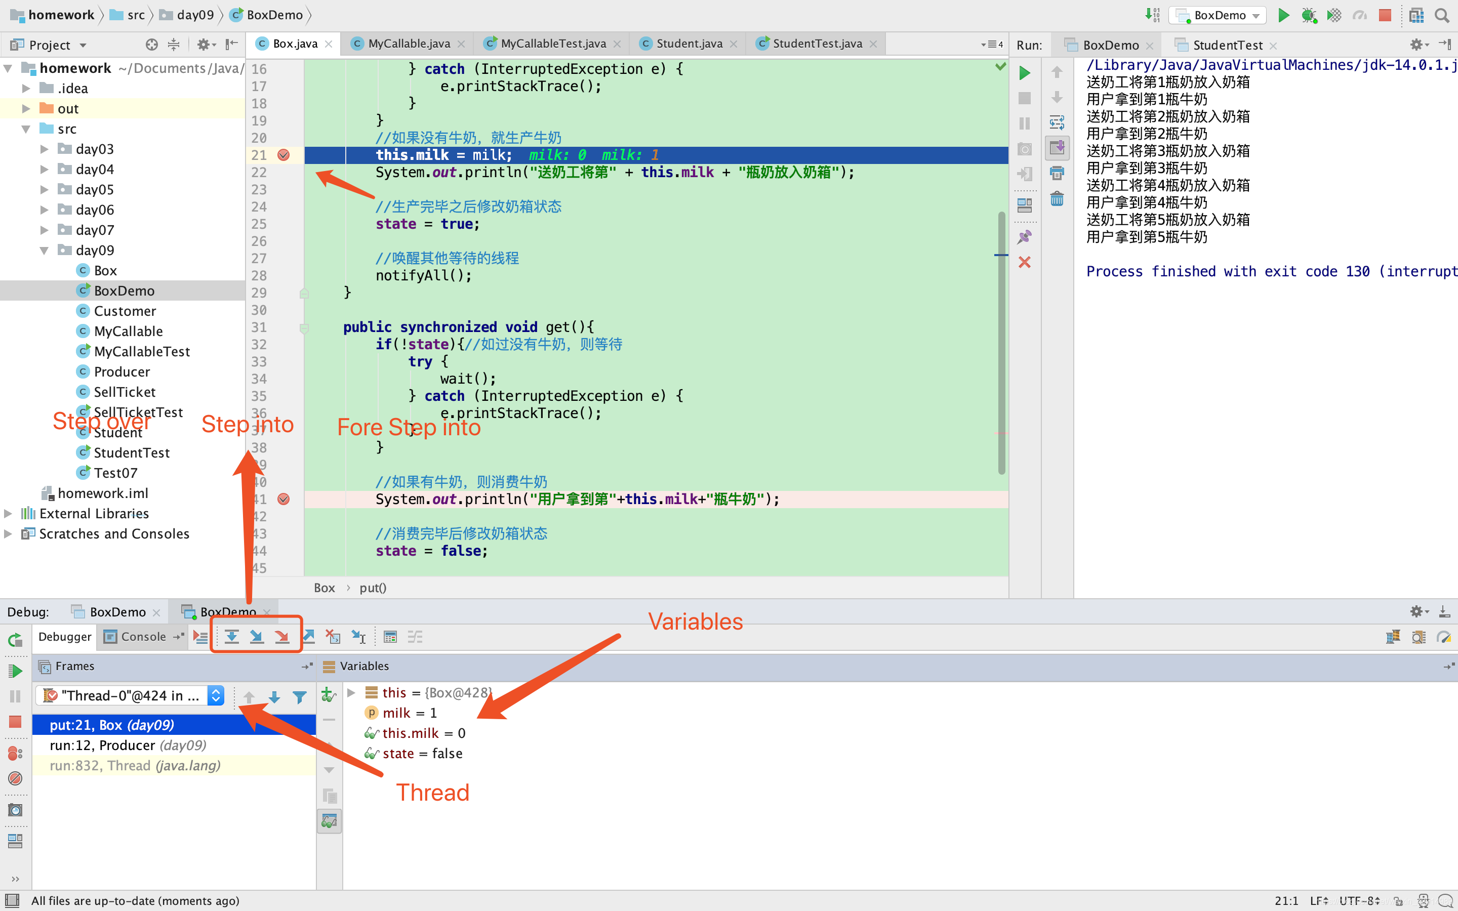Click the line separator LF in status bar
The width and height of the screenshot is (1458, 911).
pyautogui.click(x=1319, y=901)
